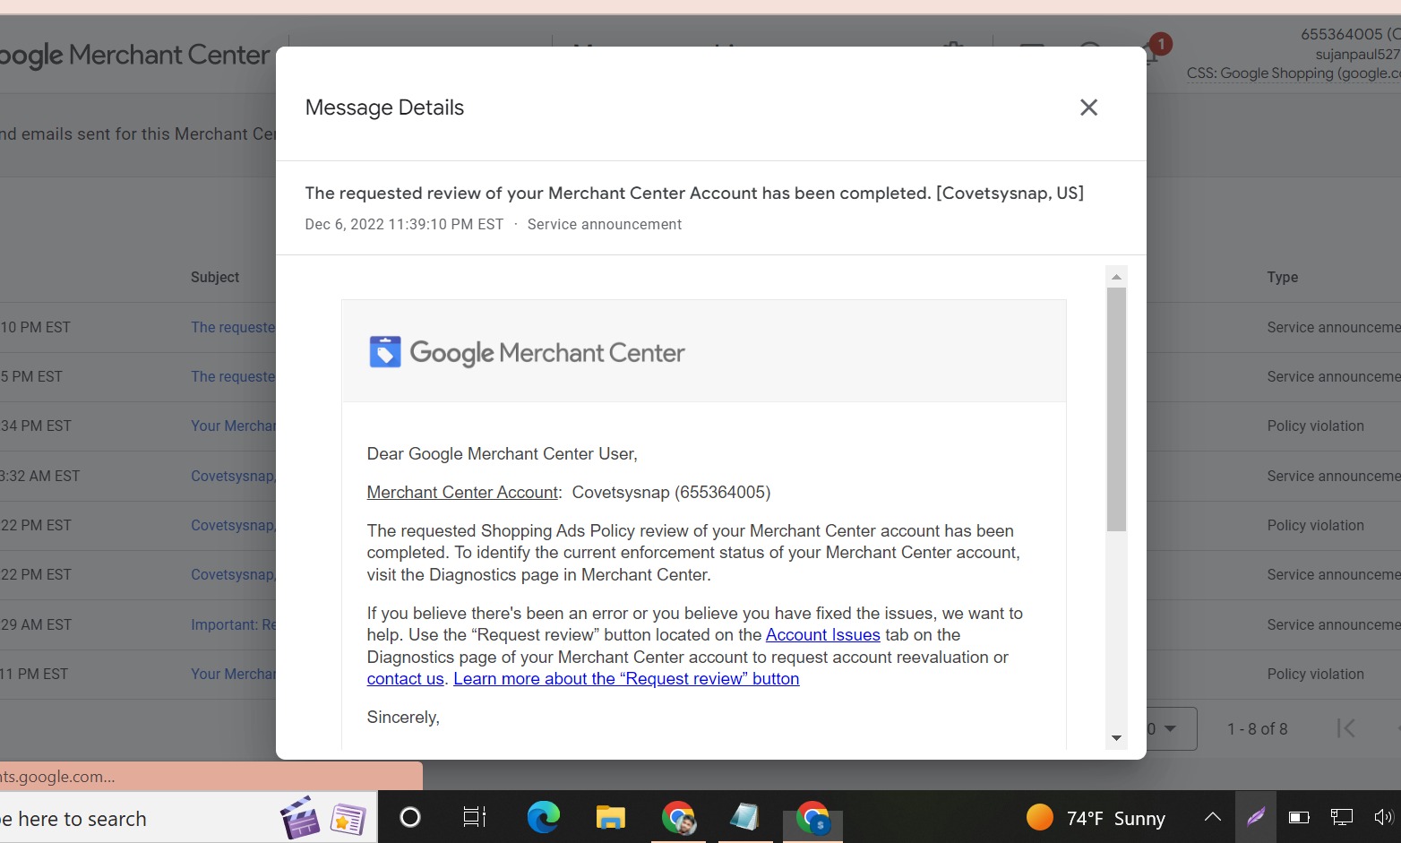The height and width of the screenshot is (843, 1401).
Task: Switch to the second Chrome taskbar window
Action: point(812,817)
